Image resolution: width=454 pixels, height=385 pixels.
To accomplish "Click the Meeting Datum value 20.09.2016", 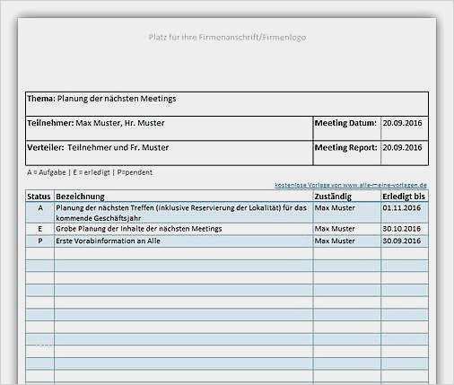I will pos(405,128).
